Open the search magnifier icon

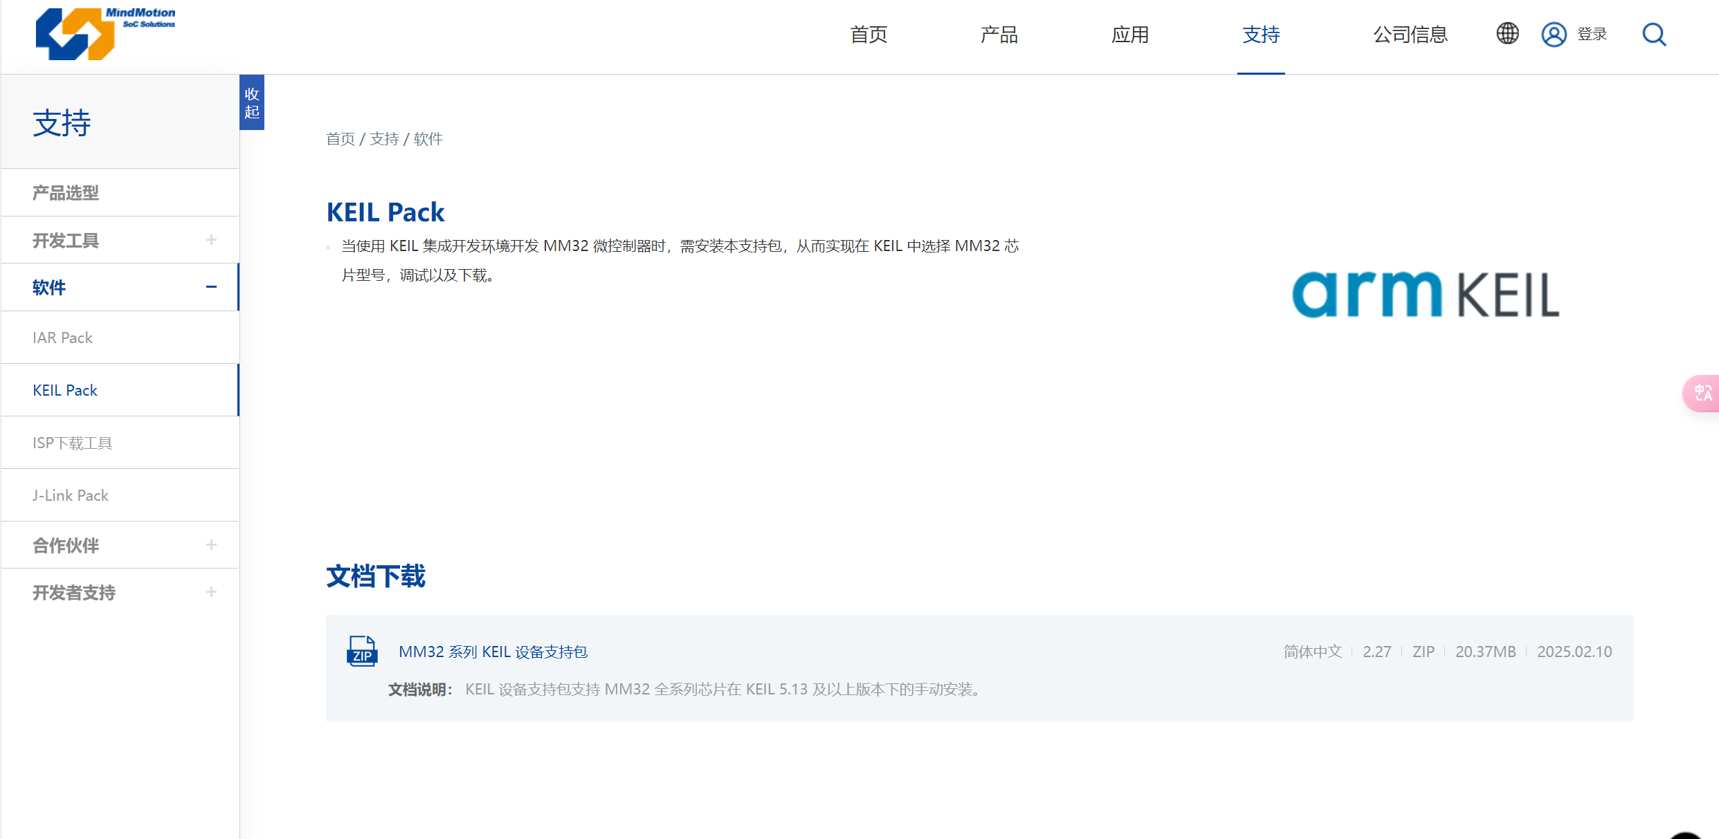coord(1654,35)
